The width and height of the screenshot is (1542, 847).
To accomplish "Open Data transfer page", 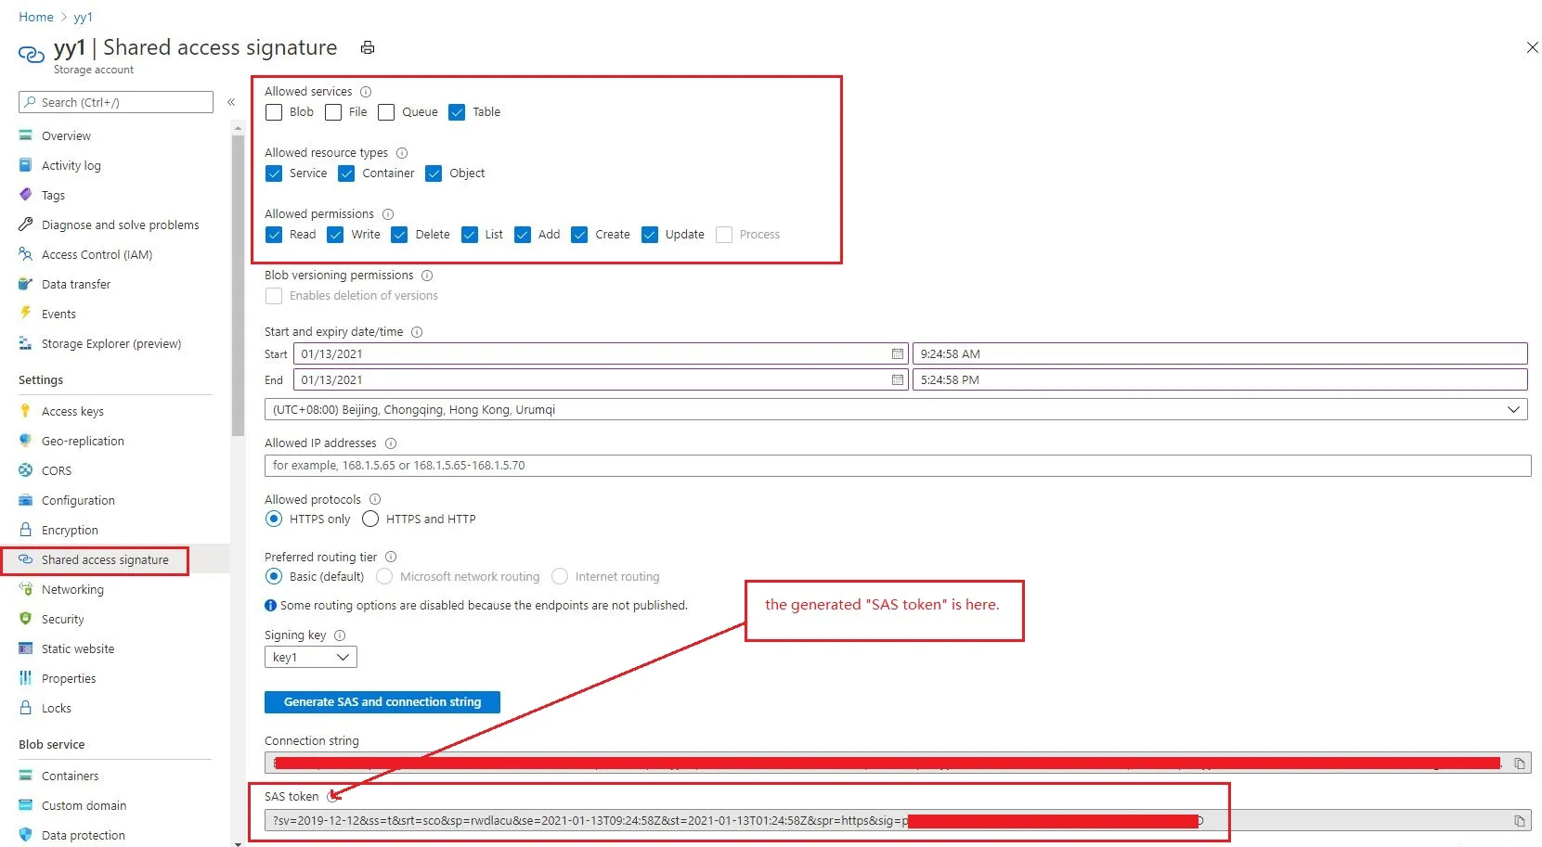I will tap(76, 284).
